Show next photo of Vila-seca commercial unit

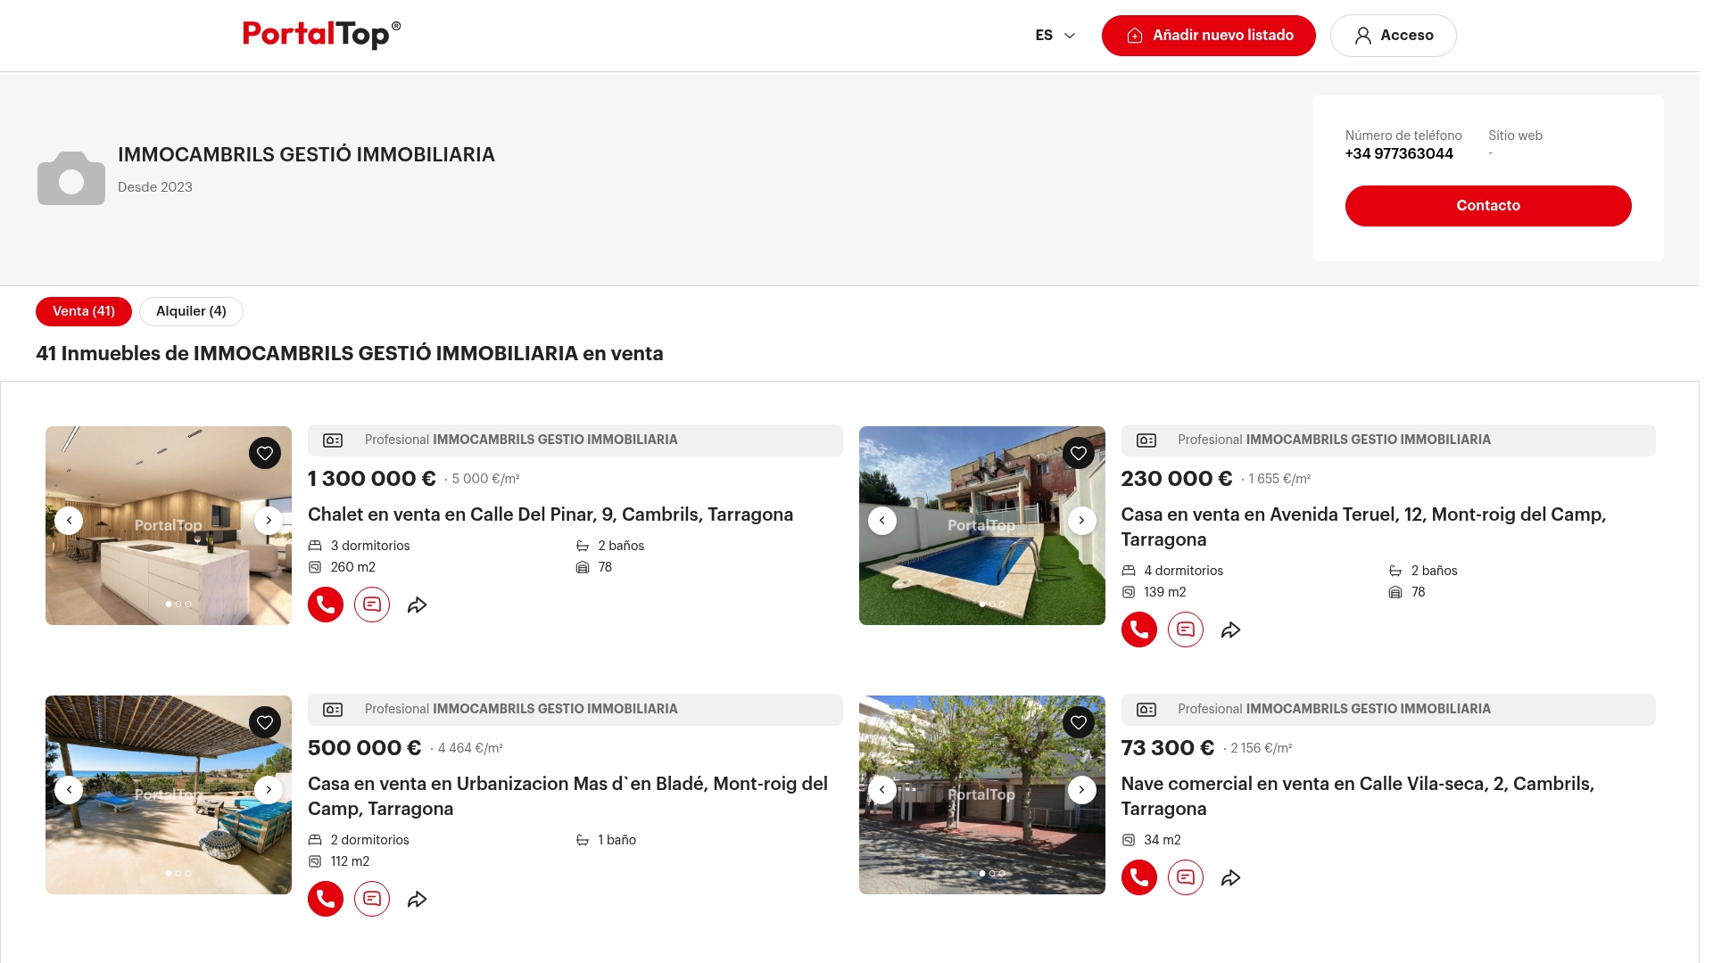coord(1082,790)
